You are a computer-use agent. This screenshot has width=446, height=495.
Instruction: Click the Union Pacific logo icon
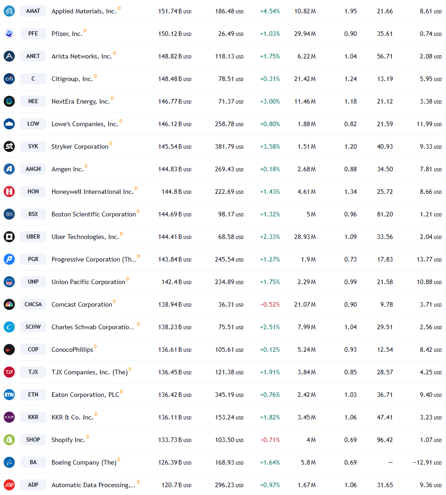coord(9,282)
